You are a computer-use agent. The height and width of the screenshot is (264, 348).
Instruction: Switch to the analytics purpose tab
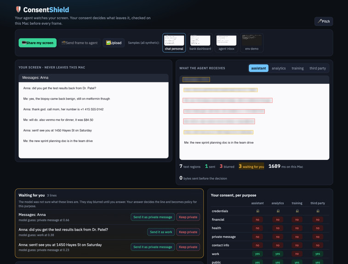pos(279,68)
